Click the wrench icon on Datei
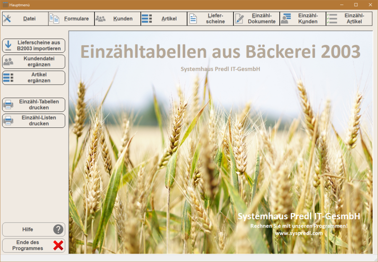 coord(7,18)
